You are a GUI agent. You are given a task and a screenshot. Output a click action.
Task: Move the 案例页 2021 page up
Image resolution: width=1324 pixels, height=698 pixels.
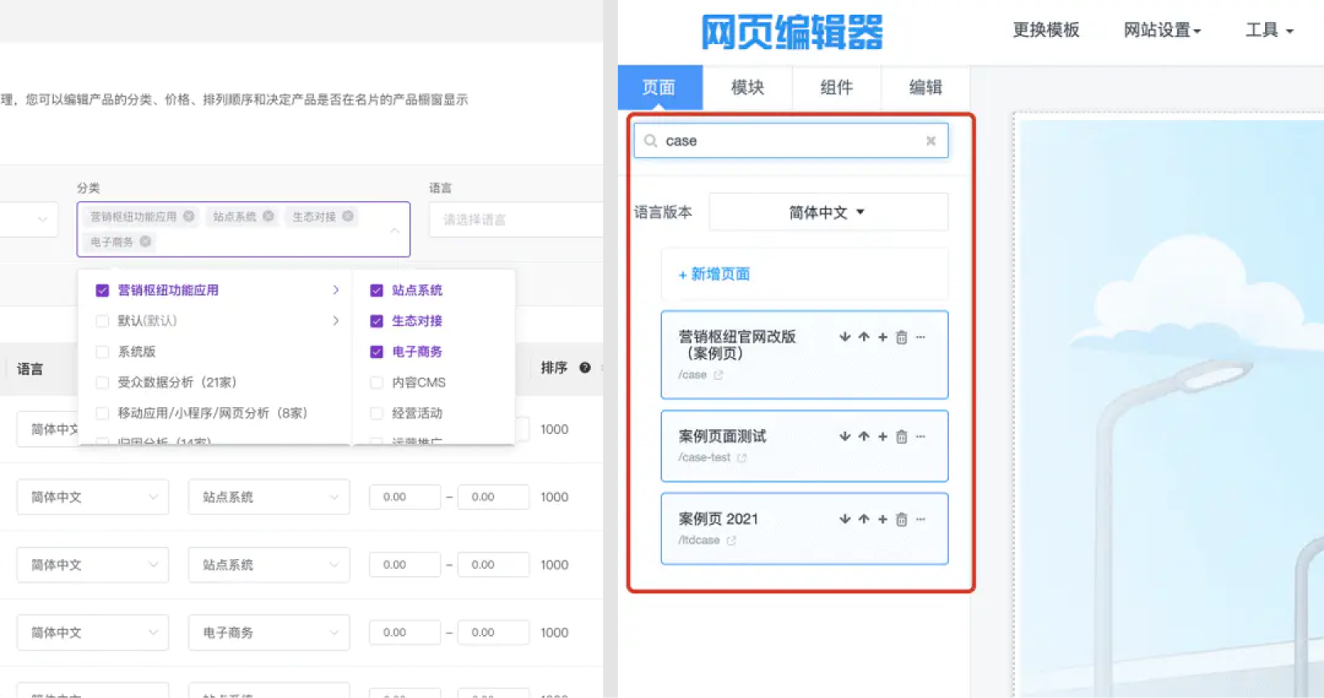tap(864, 519)
